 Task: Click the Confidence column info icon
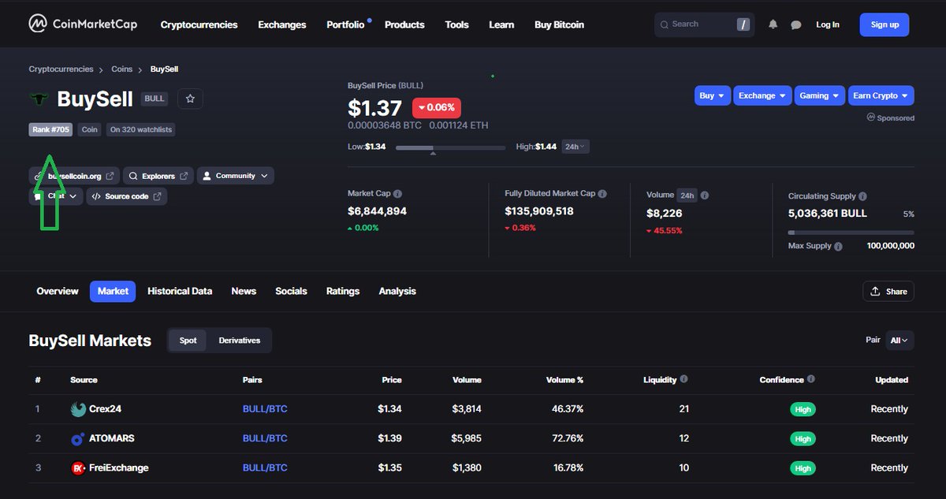[x=810, y=379]
